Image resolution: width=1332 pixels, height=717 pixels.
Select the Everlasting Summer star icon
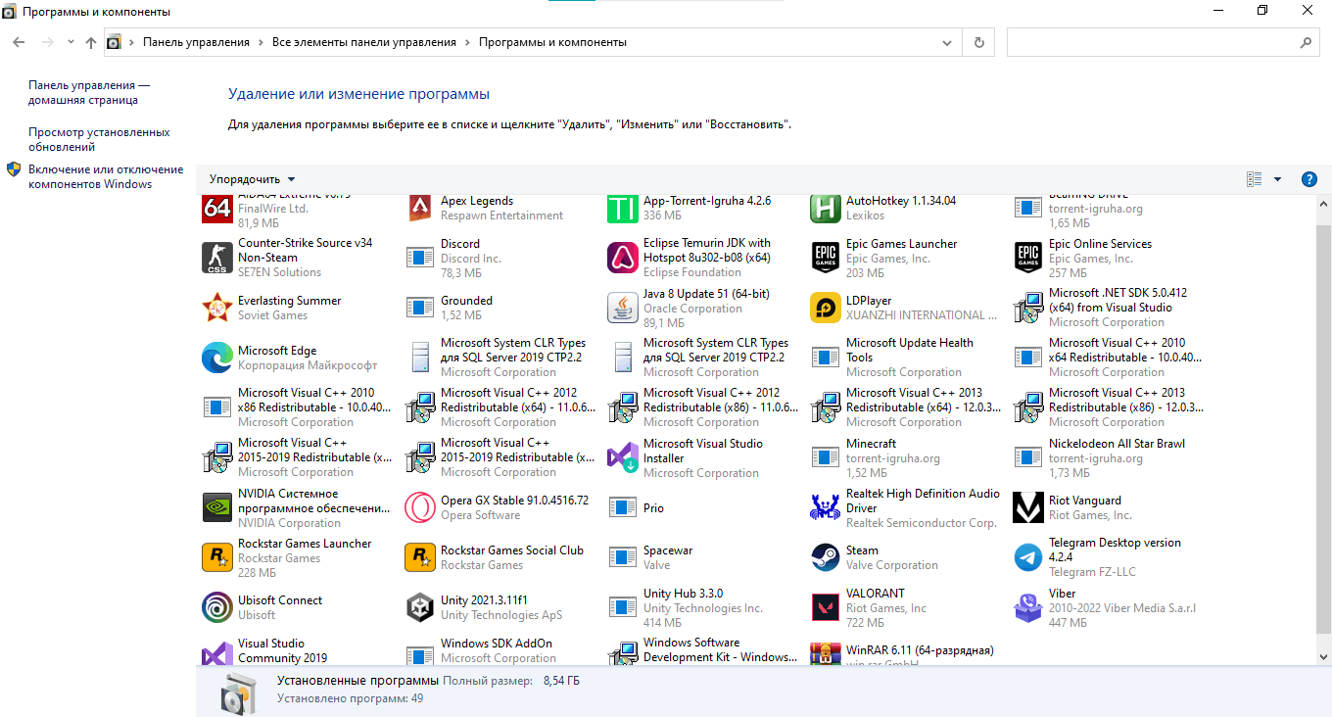coord(217,308)
